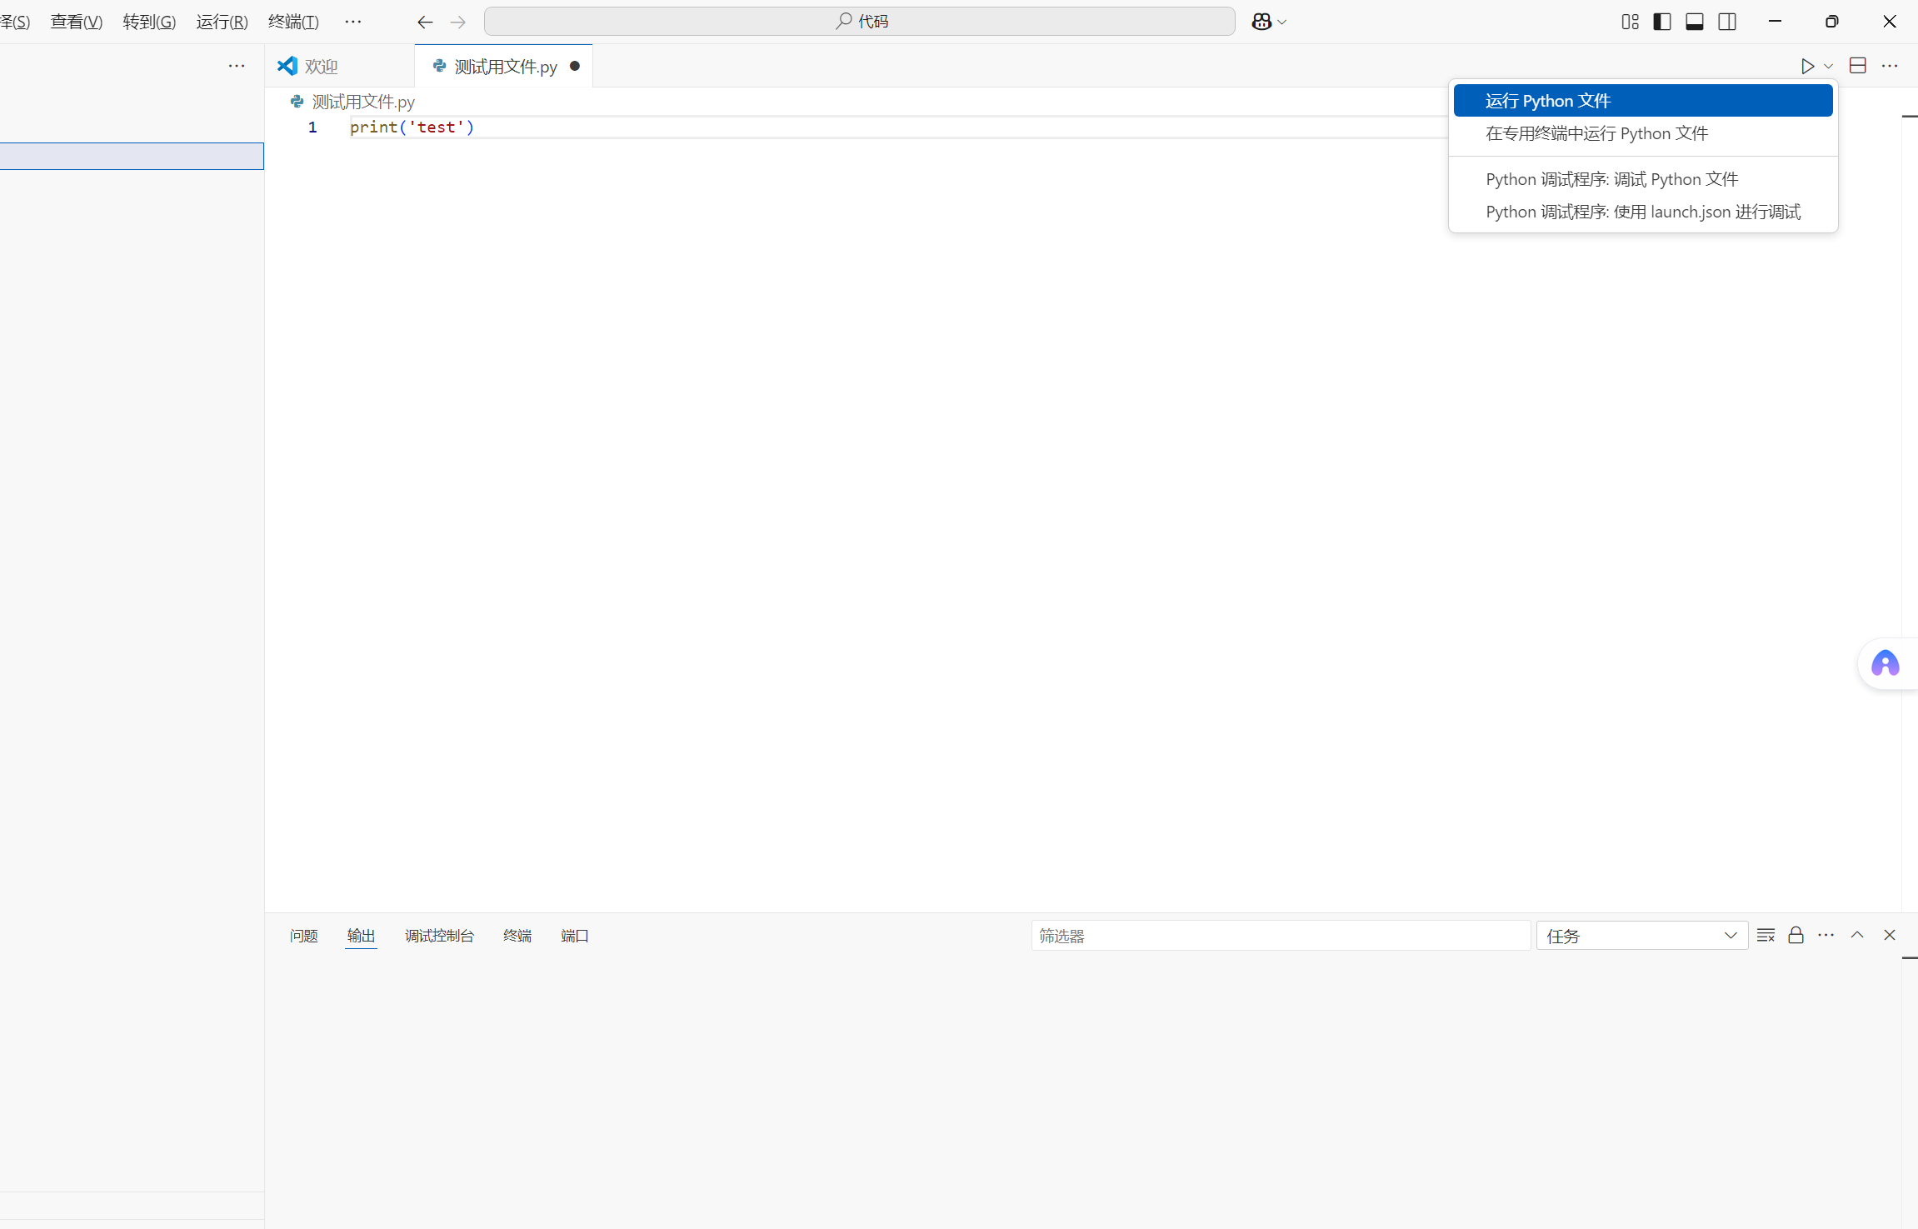This screenshot has width=1918, height=1229.
Task: Click the clear output icon in the panel
Action: [1766, 935]
